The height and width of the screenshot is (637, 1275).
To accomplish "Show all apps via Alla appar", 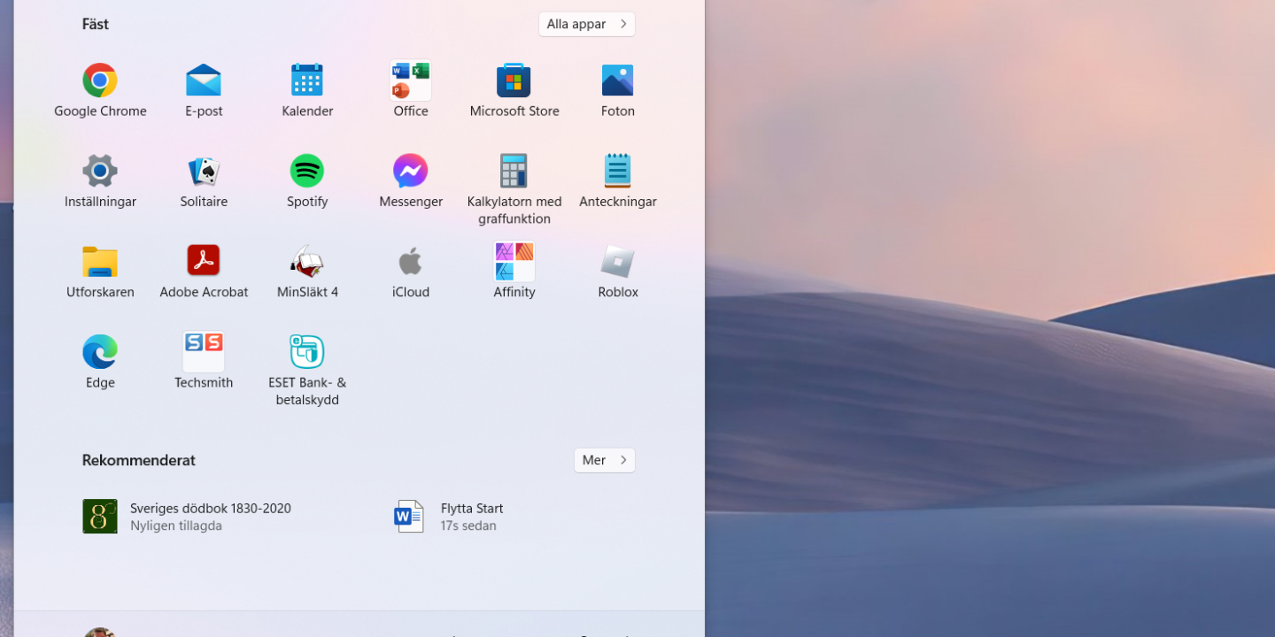I will pyautogui.click(x=587, y=24).
